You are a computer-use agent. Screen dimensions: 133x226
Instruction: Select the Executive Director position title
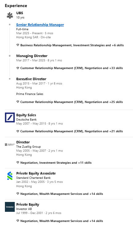31,79
